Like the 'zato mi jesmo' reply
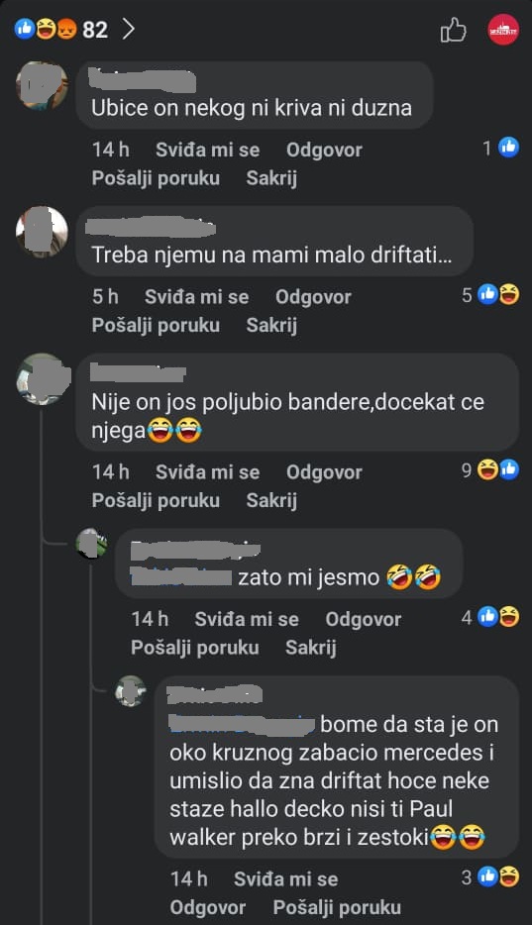The width and height of the screenshot is (532, 925). coord(247,619)
